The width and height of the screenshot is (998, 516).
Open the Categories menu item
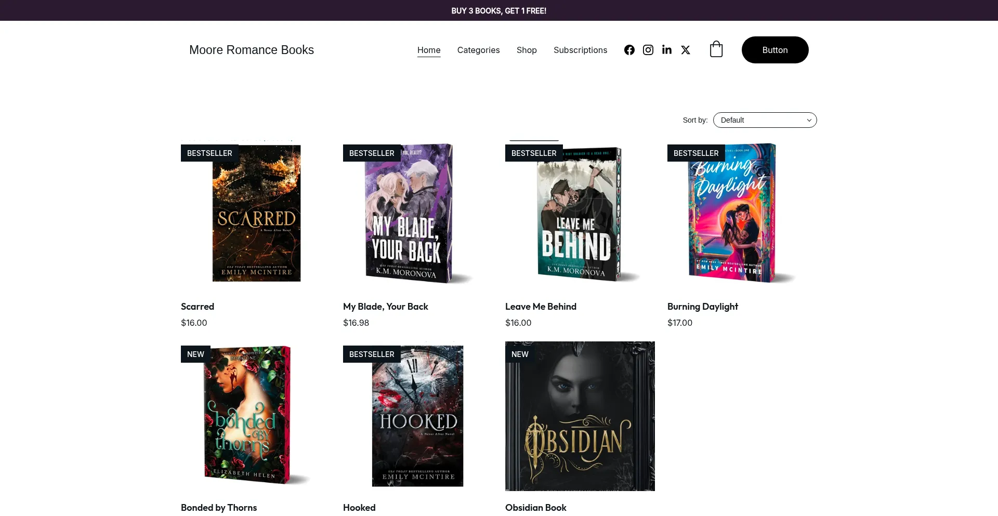pos(478,50)
